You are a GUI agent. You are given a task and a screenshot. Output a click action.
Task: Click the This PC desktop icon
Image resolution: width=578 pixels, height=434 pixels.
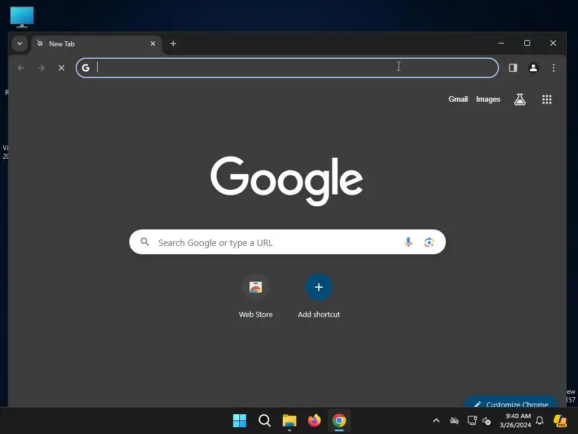click(22, 17)
